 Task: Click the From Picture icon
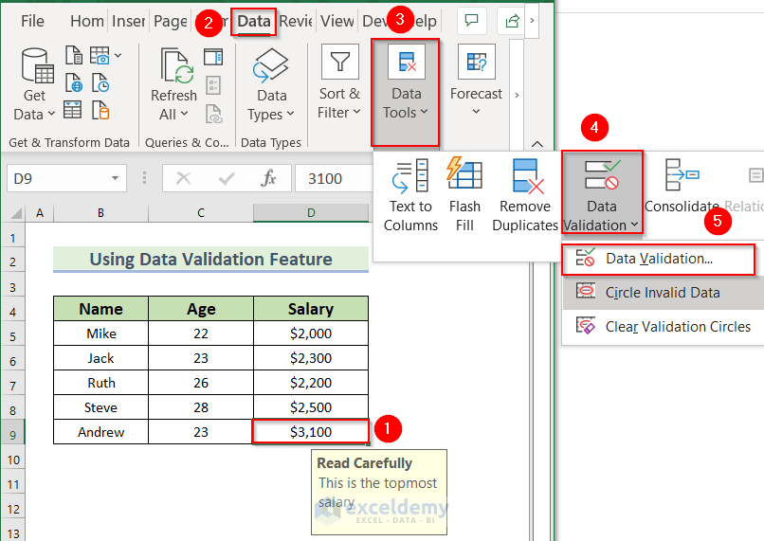pyautogui.click(x=100, y=56)
